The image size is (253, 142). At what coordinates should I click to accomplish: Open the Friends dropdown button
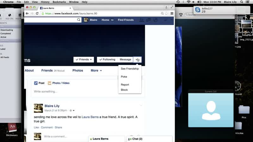(x=83, y=60)
